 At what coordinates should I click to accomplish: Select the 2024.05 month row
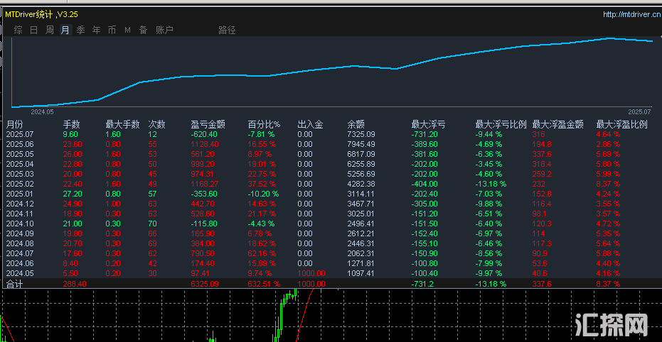331,273
